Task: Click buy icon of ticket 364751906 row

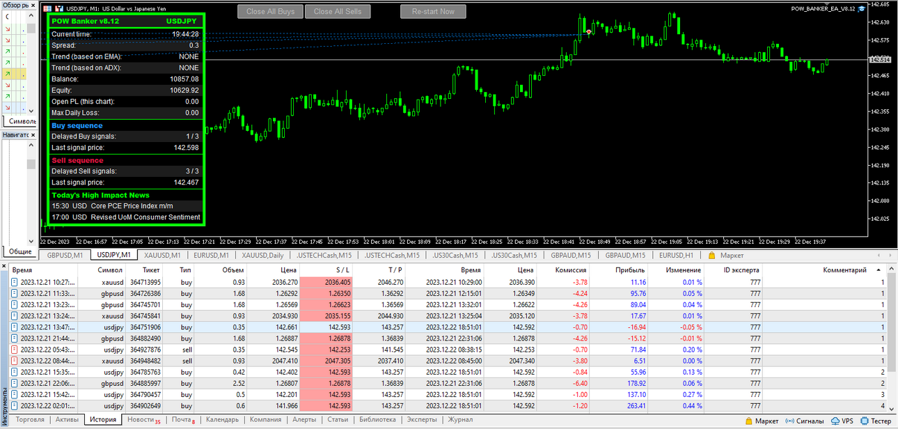Action: 15,327
